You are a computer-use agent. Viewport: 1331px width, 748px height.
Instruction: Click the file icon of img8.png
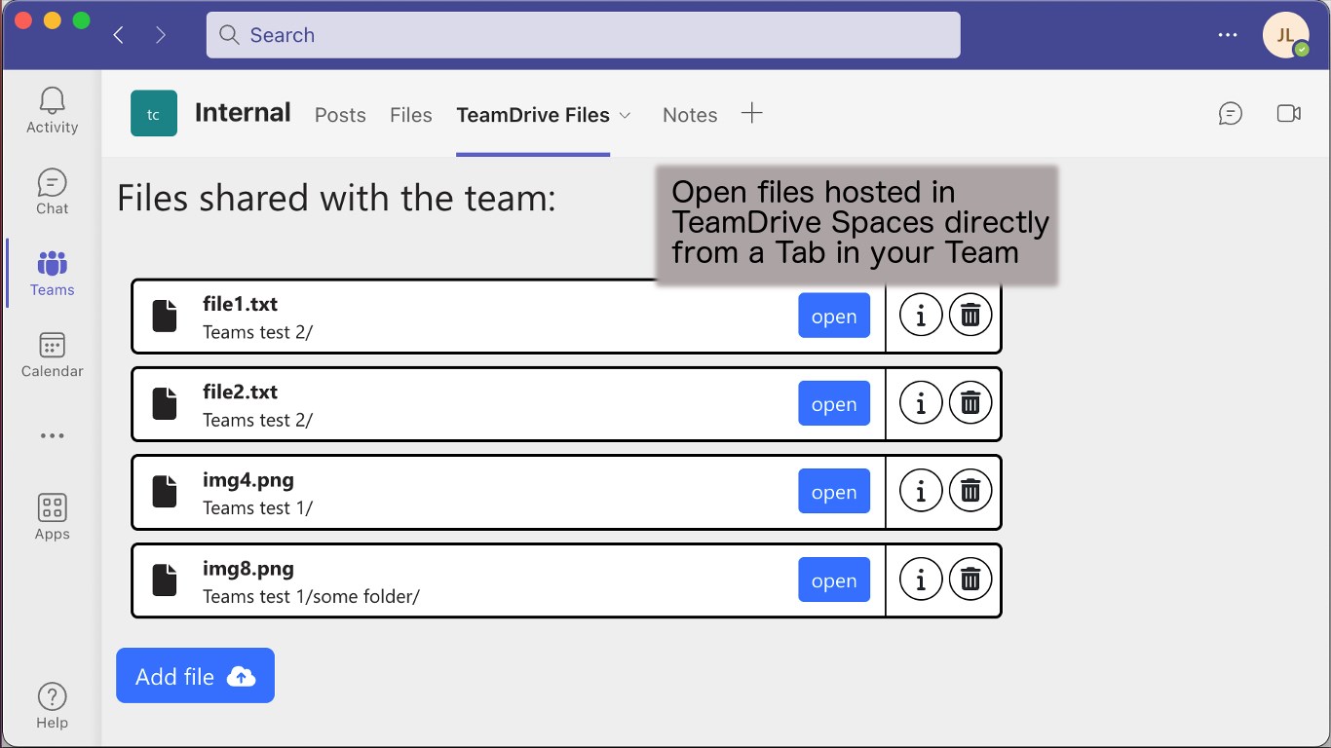165,580
